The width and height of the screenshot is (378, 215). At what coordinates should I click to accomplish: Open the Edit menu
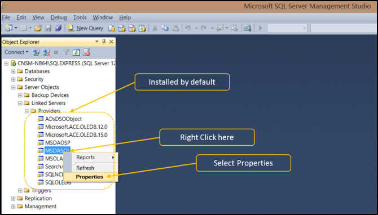[x=21, y=17]
